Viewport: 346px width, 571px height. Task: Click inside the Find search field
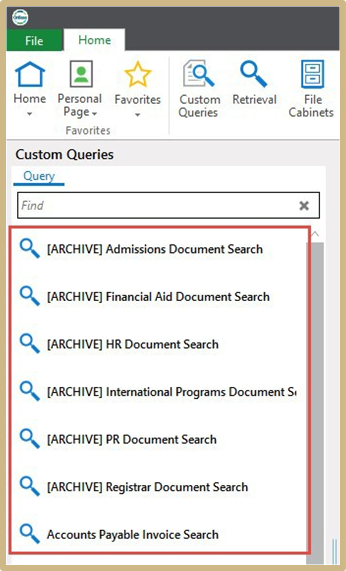156,206
